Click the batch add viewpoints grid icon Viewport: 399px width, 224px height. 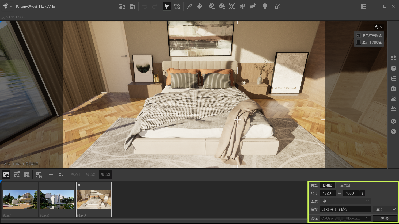pos(61,174)
